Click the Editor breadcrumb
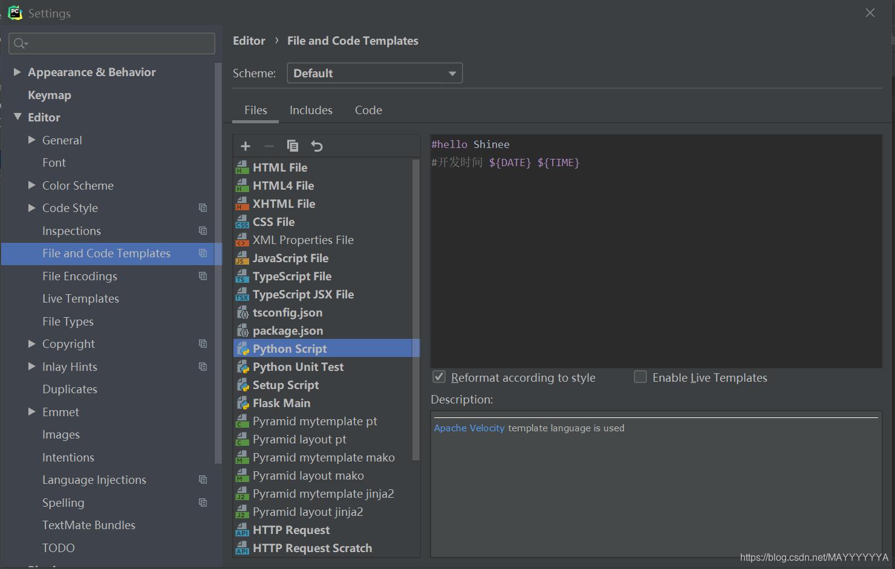 (x=249, y=40)
